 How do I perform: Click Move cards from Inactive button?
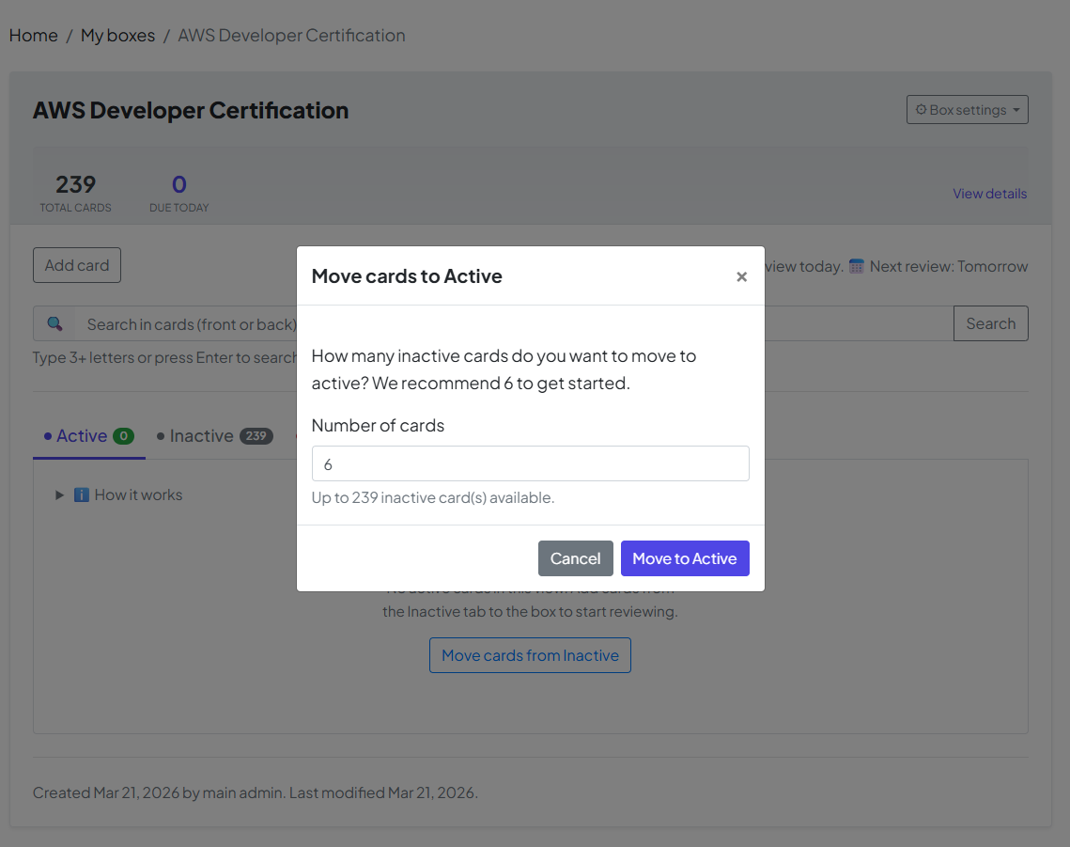point(530,655)
